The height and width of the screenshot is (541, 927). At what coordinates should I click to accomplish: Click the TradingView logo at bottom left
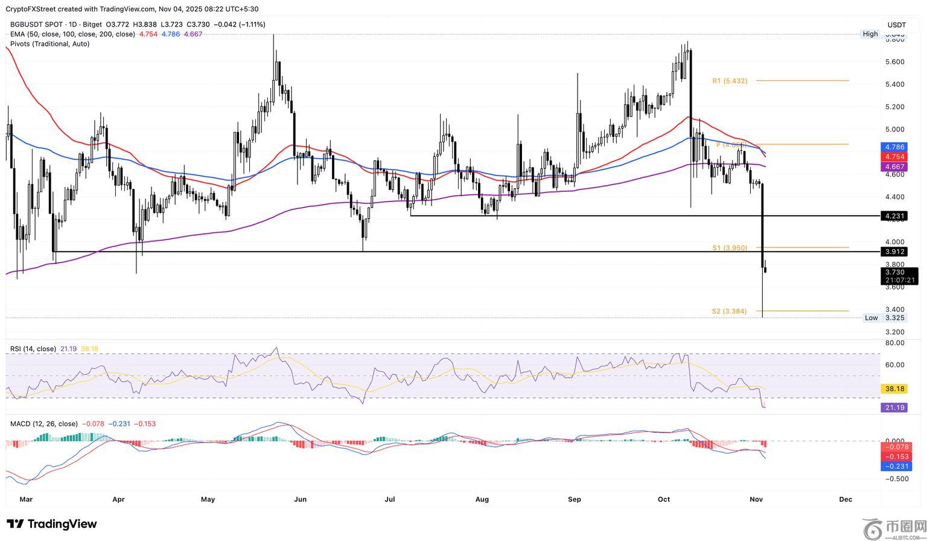[x=52, y=524]
